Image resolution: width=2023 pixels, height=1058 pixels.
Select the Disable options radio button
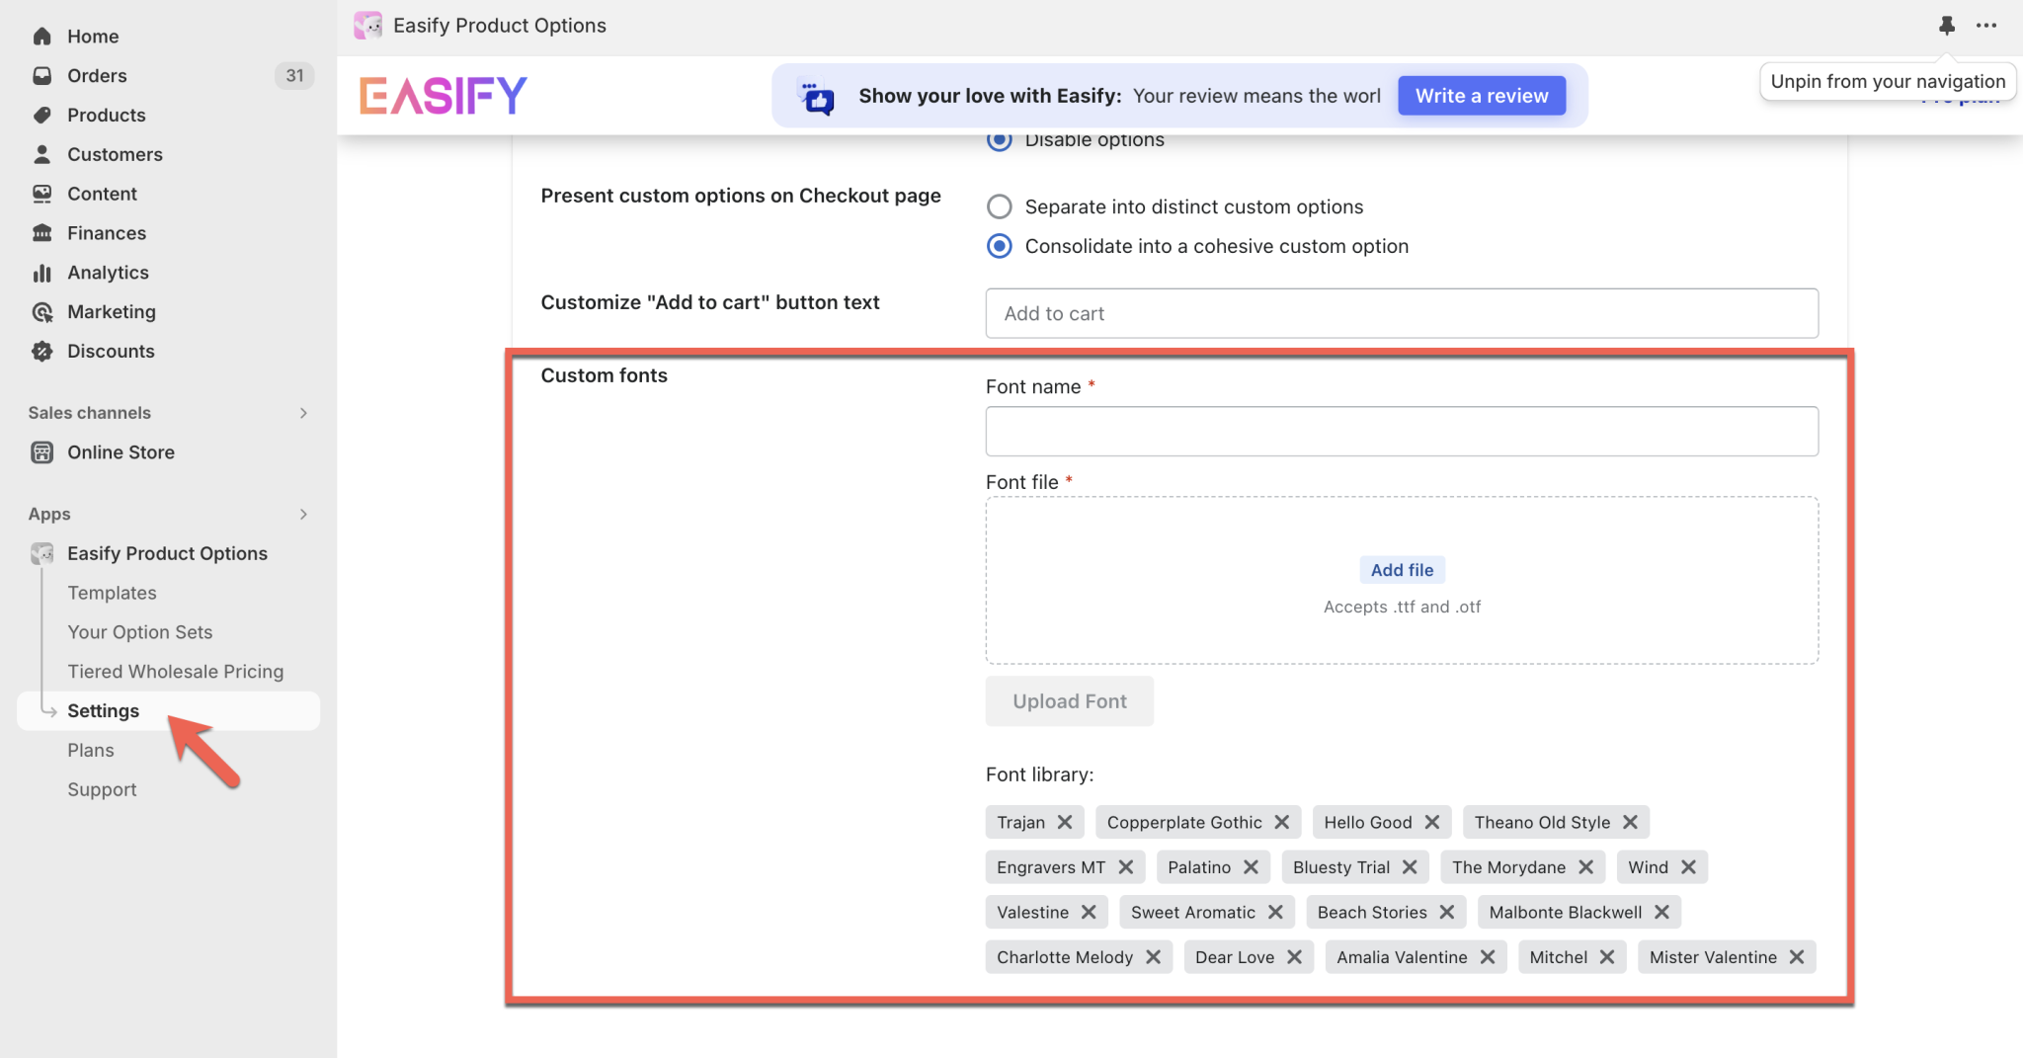tap(1000, 140)
